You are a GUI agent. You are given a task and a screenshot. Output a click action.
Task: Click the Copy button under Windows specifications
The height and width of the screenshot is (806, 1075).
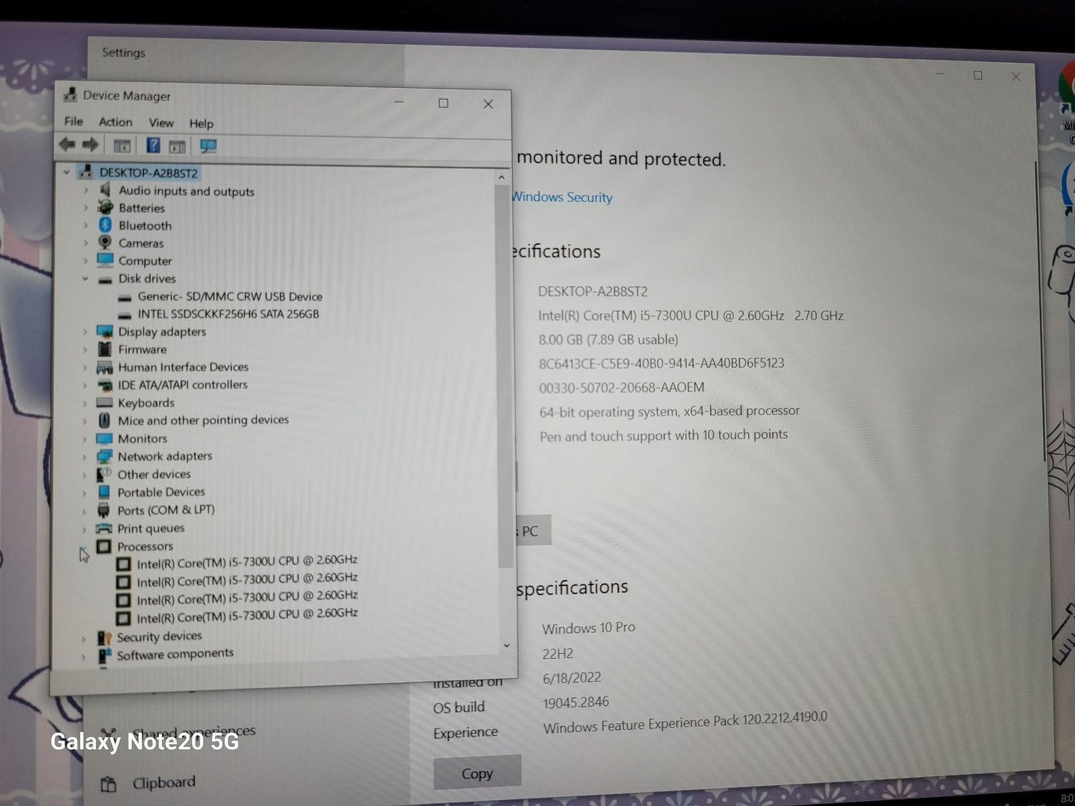click(x=477, y=773)
